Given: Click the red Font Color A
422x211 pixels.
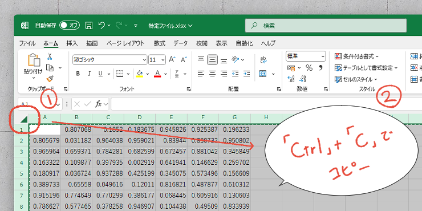Looking at the screenshot, I should click(x=157, y=74).
